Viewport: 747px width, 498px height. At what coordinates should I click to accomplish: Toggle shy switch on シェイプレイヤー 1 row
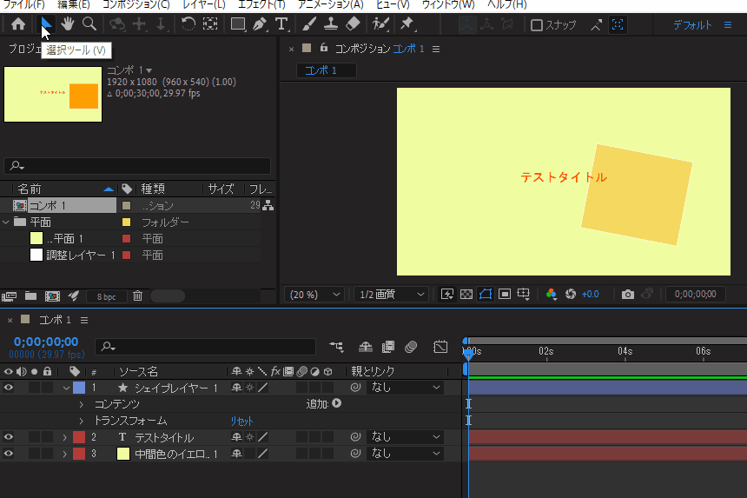tap(236, 388)
